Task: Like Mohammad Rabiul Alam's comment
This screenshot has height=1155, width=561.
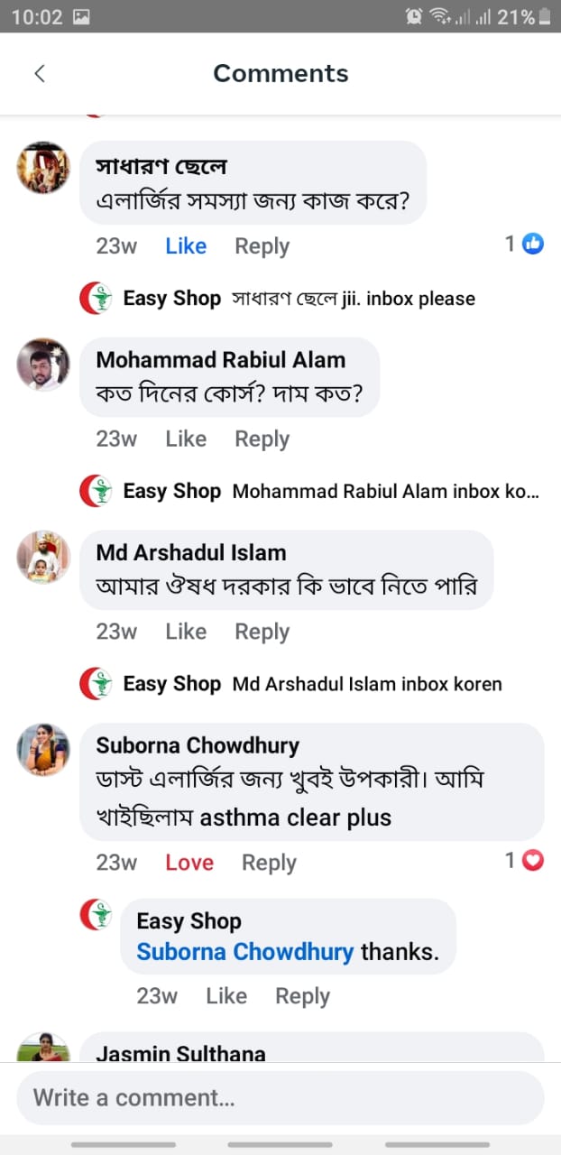Action: tap(186, 439)
